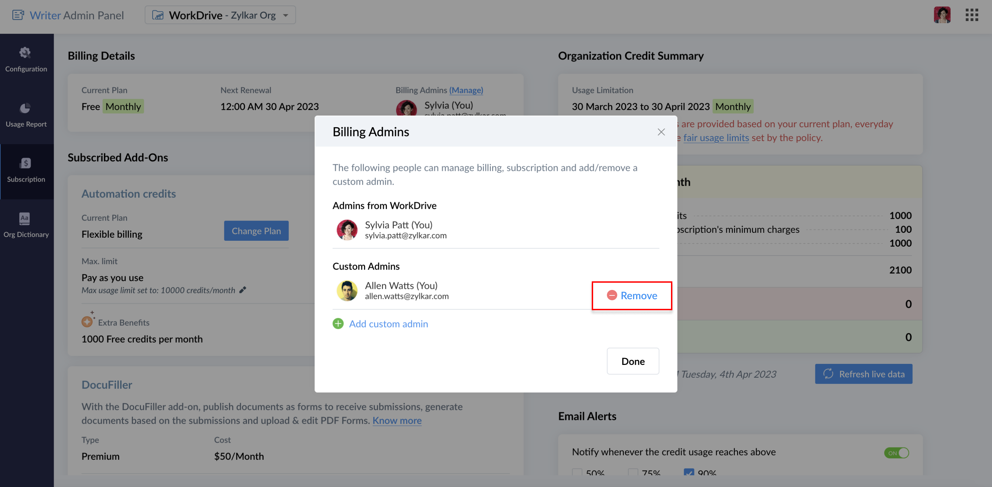Viewport: 992px width, 487px height.
Task: Click the 2100 credit value
Action: [x=900, y=270]
